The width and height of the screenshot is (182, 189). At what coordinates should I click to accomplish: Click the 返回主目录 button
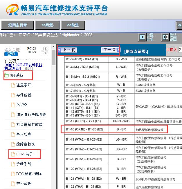click(17, 25)
